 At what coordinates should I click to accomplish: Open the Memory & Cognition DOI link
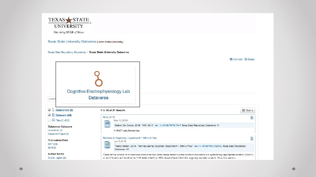208,146
